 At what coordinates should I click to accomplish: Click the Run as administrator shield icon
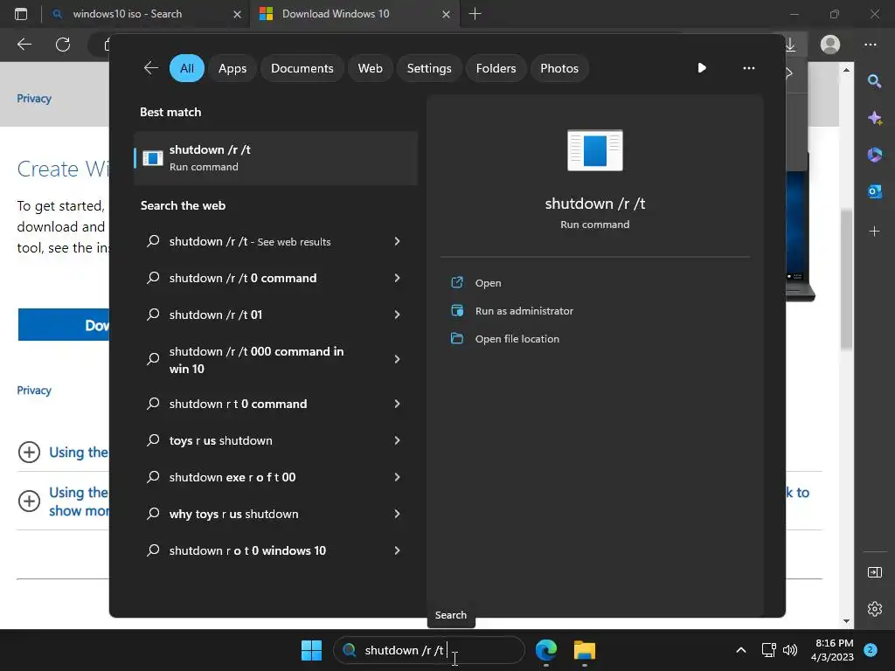click(457, 310)
